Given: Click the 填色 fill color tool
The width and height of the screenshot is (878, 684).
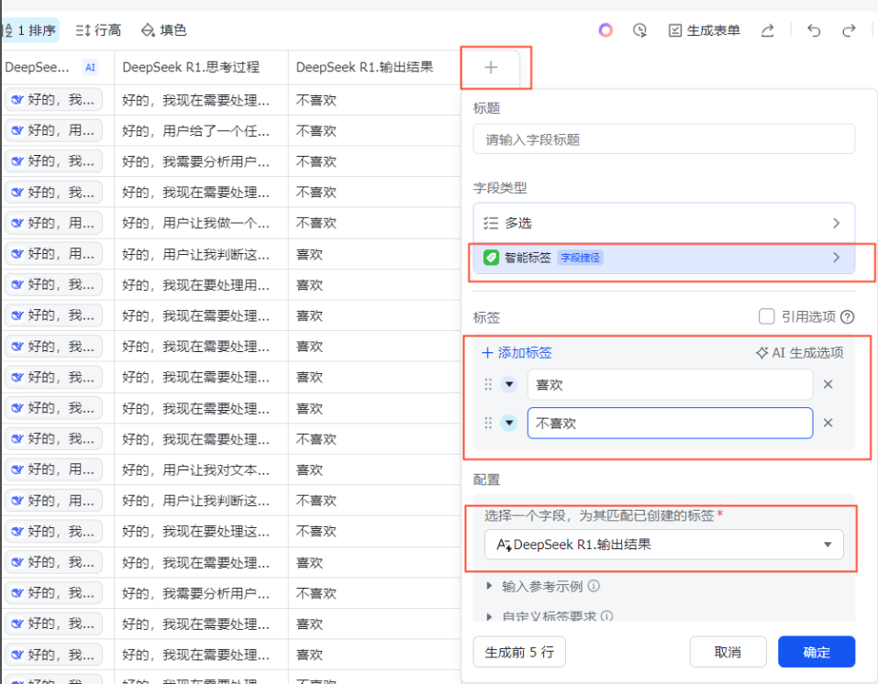Looking at the screenshot, I should [164, 30].
